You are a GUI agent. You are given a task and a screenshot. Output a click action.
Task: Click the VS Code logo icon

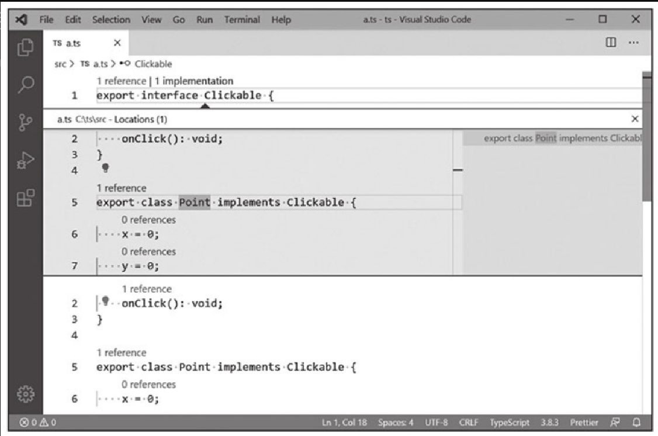21,19
